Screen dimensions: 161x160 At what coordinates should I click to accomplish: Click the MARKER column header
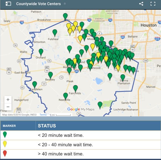(9, 126)
